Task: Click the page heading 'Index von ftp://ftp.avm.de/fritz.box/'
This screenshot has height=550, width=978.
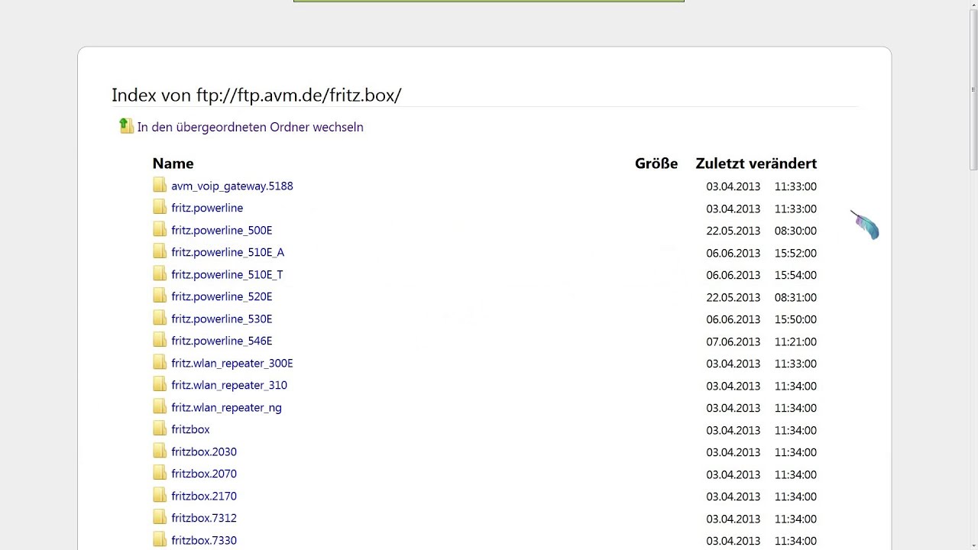Action: pos(257,95)
